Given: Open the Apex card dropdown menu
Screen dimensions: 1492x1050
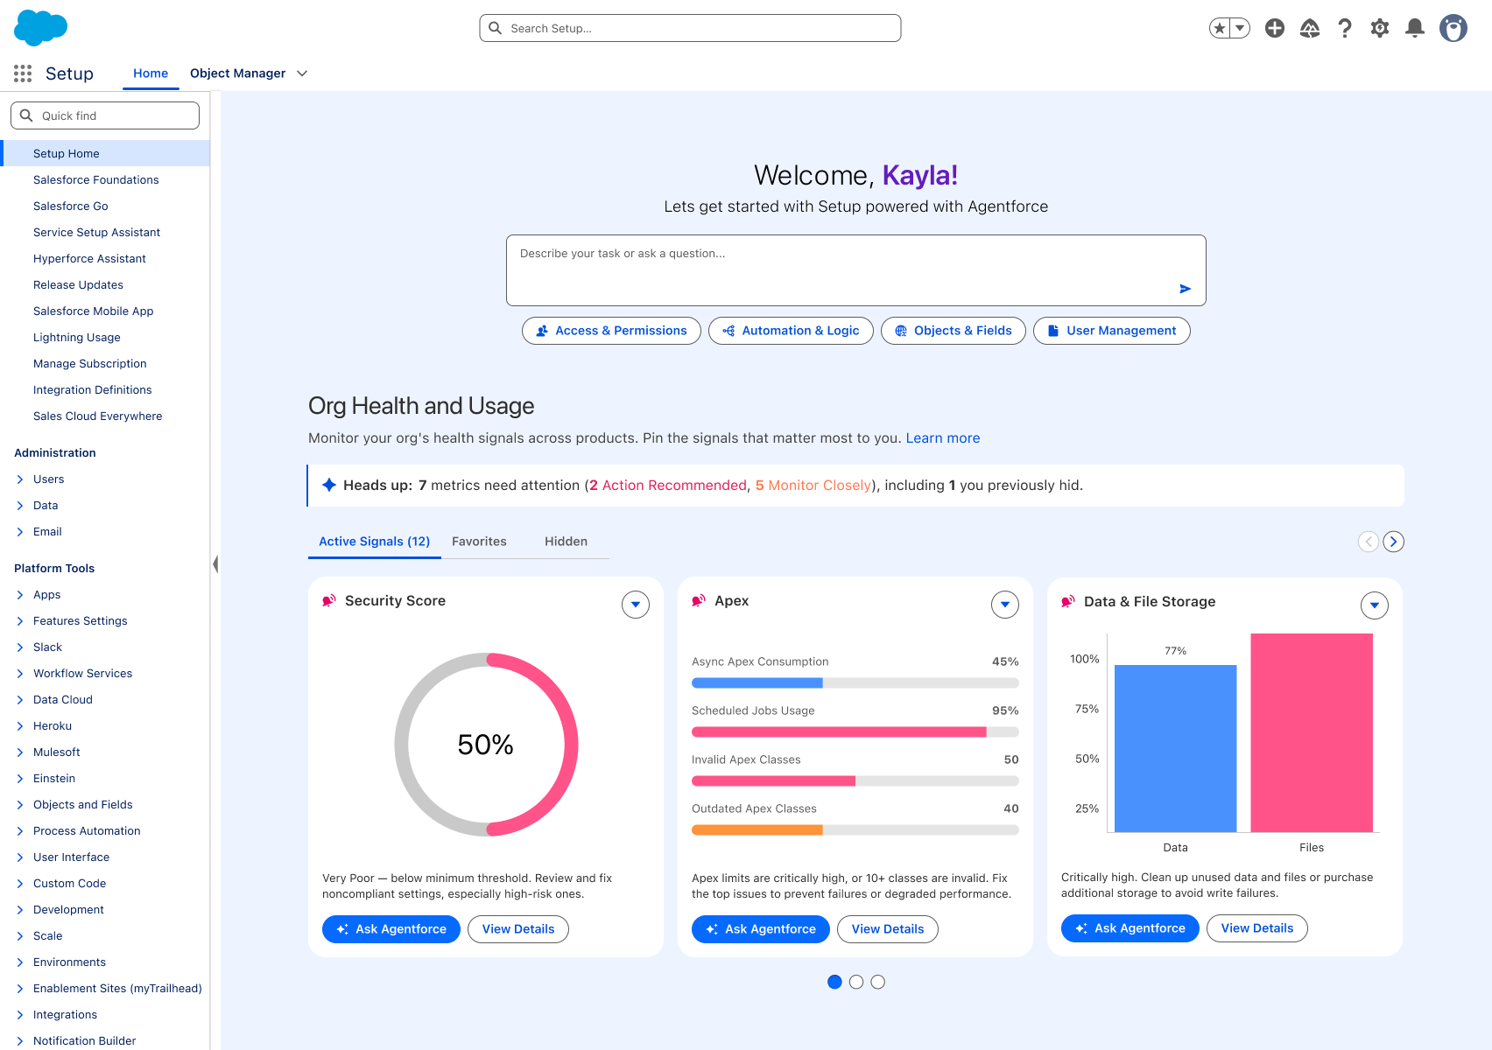Looking at the screenshot, I should [1005, 605].
